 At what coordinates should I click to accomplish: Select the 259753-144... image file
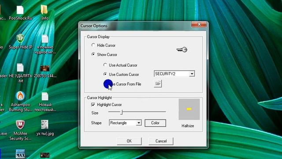pyautogui.click(x=45, y=72)
